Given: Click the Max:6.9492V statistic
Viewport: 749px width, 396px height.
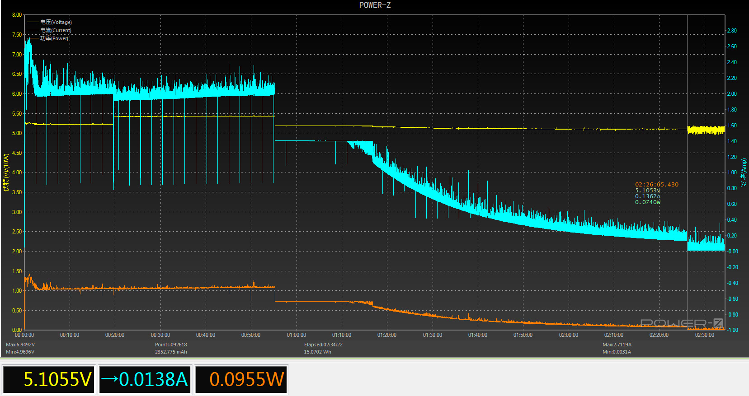Looking at the screenshot, I should point(20,345).
